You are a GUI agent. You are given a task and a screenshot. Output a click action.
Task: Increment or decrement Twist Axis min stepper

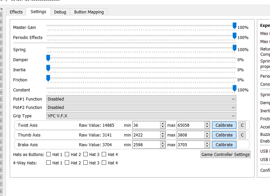click(163, 125)
